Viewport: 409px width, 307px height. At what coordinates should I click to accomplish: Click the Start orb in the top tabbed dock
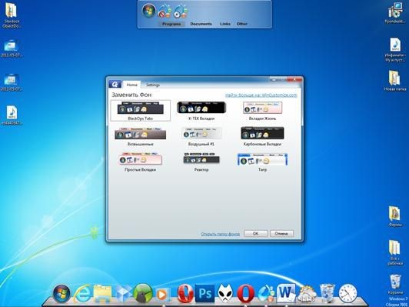pos(148,11)
